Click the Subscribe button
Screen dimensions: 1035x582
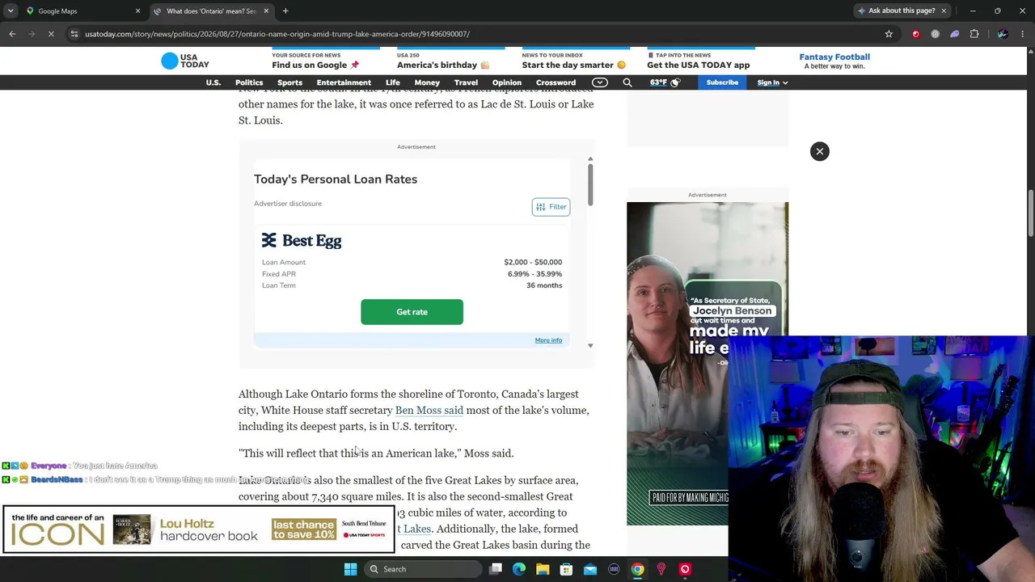pos(722,82)
